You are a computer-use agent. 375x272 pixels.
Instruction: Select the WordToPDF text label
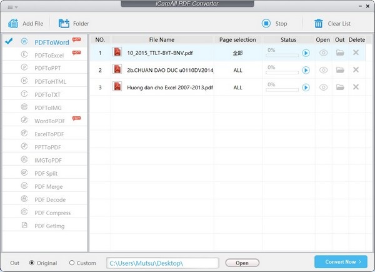pyautogui.click(x=50, y=121)
